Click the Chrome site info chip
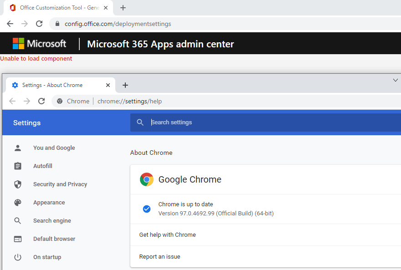 (x=73, y=101)
